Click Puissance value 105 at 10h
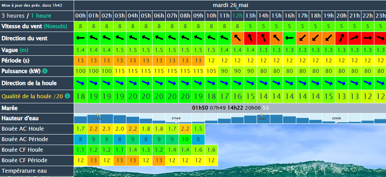Viewport: 386px width, 177px height. click(211, 71)
